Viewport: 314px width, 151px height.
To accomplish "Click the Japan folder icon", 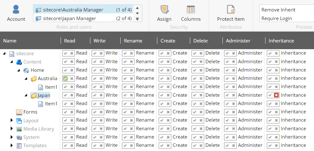I will [x=34, y=95].
